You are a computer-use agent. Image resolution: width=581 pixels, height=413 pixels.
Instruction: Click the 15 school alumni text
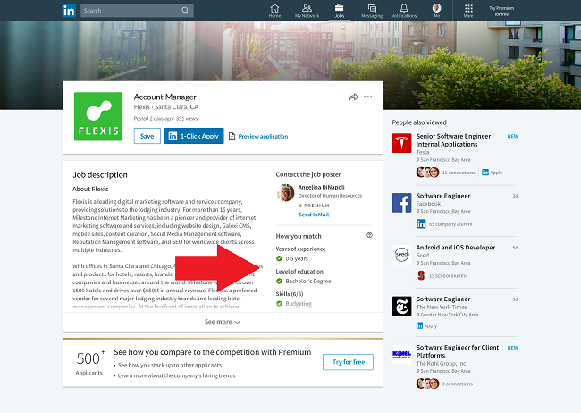pyautogui.click(x=448, y=276)
